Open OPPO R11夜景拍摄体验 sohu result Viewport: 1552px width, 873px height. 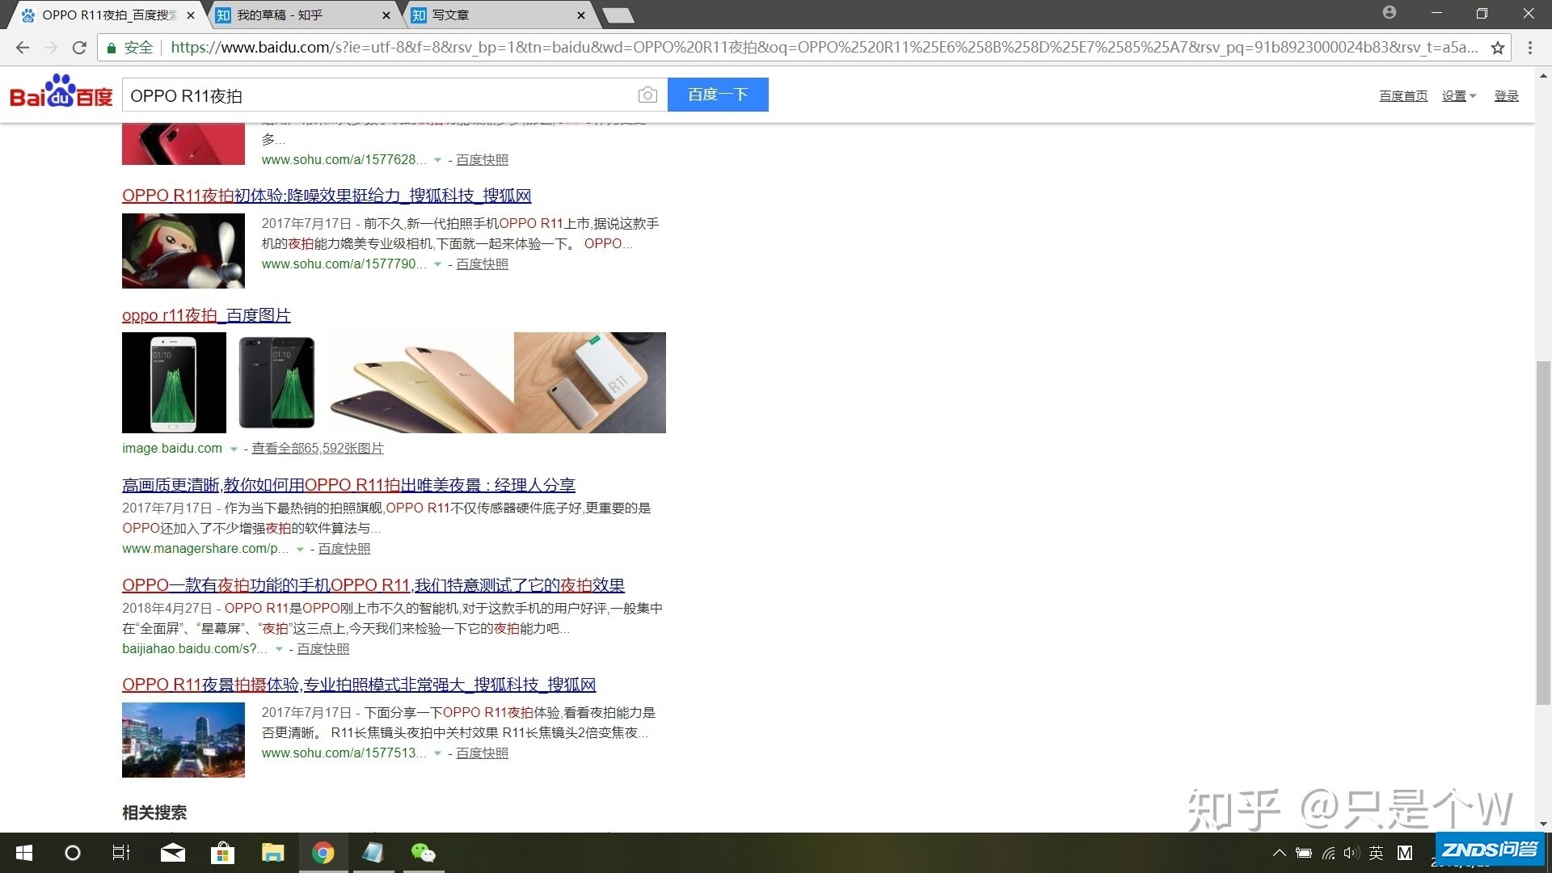pos(359,685)
